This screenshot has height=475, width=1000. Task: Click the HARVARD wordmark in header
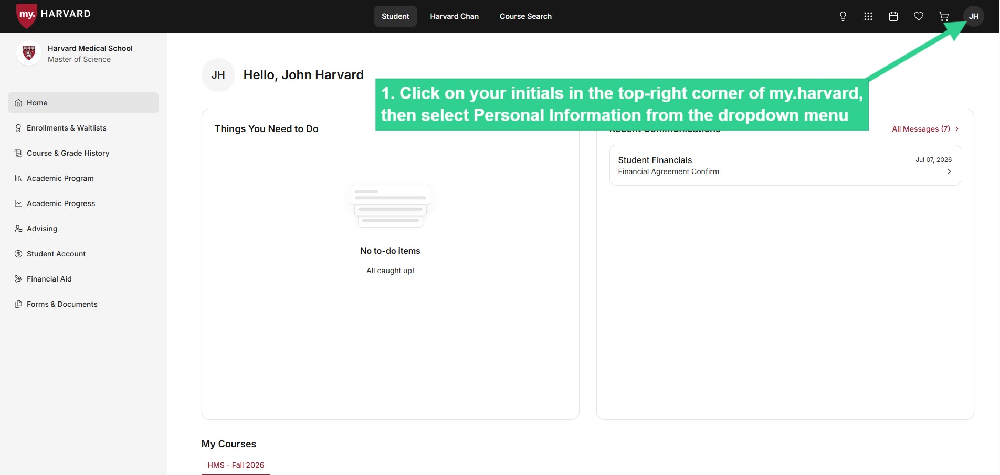(x=66, y=14)
